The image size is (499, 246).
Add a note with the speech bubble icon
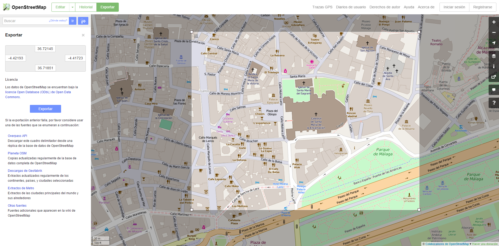tap(494, 90)
